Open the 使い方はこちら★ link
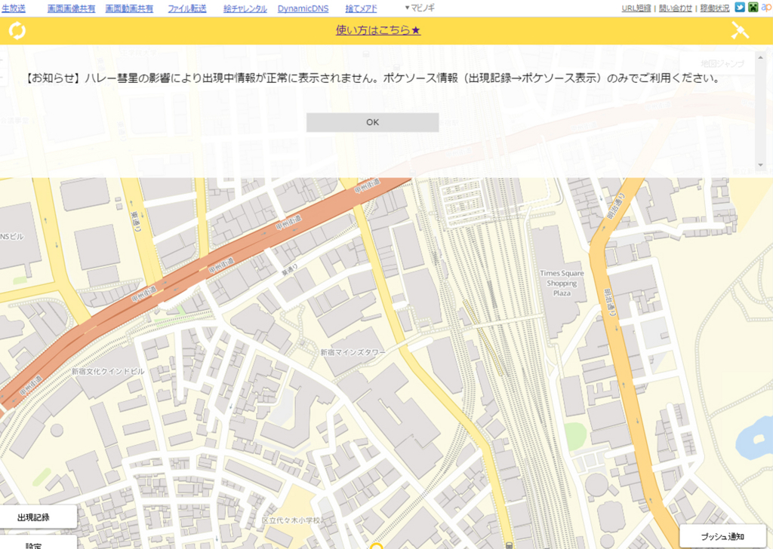This screenshot has height=549, width=773. [x=377, y=30]
